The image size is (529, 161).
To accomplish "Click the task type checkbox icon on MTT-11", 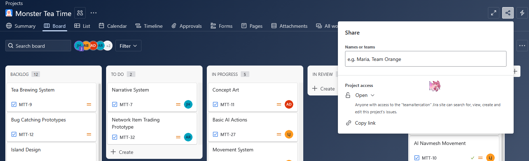I will point(216,104).
